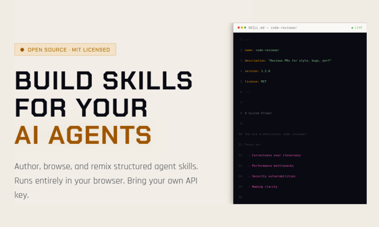The width and height of the screenshot is (379, 227).
Task: Click '- Naming clarity' line
Action: (x=263, y=187)
